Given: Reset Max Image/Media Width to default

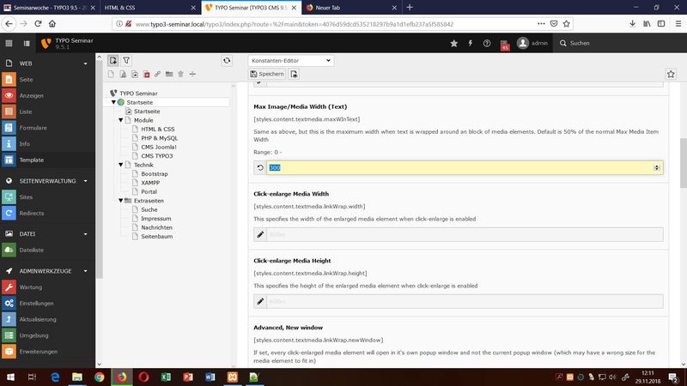Looking at the screenshot, I should 261,167.
